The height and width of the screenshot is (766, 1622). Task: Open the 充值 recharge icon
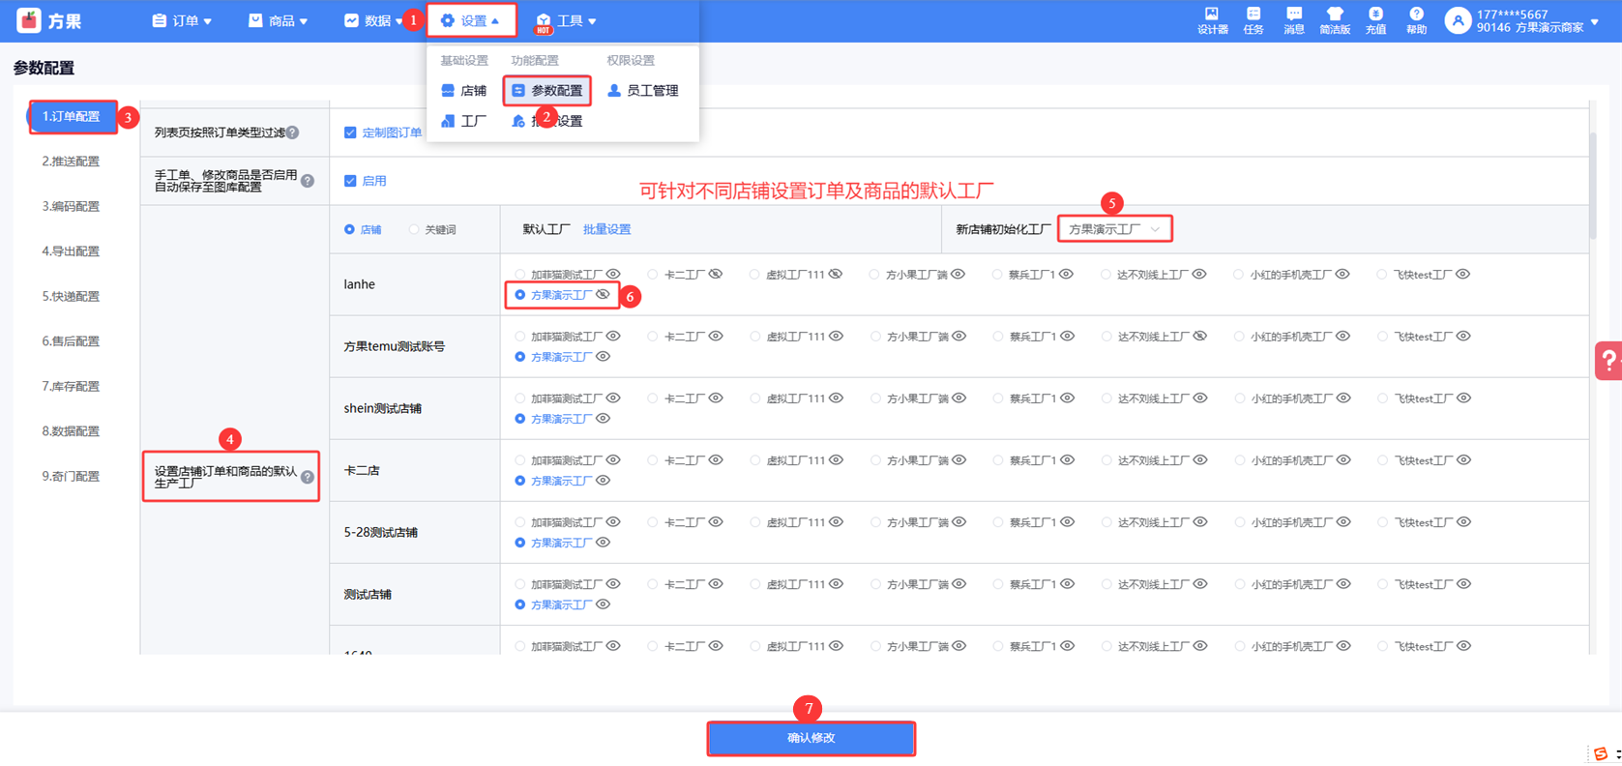[1375, 20]
